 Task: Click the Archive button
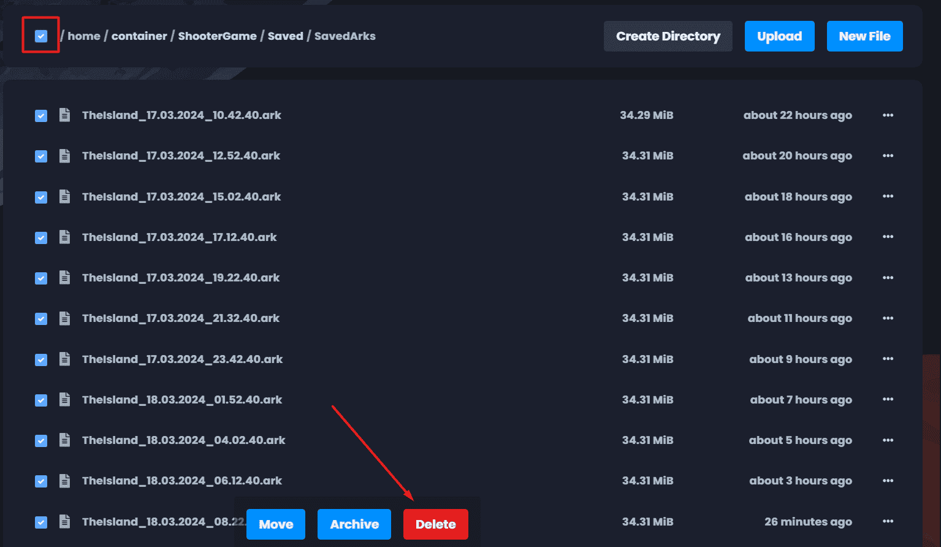(354, 524)
